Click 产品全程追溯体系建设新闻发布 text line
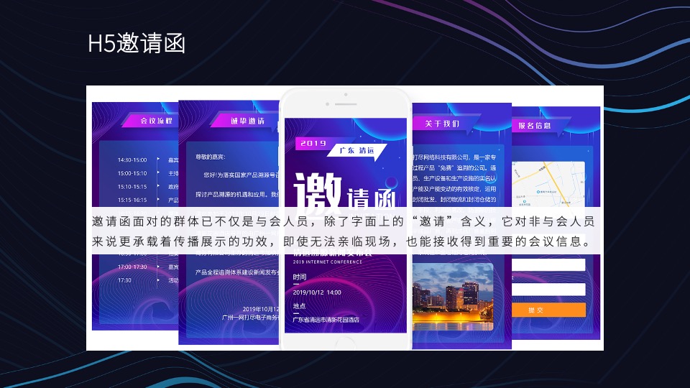 coord(237,272)
